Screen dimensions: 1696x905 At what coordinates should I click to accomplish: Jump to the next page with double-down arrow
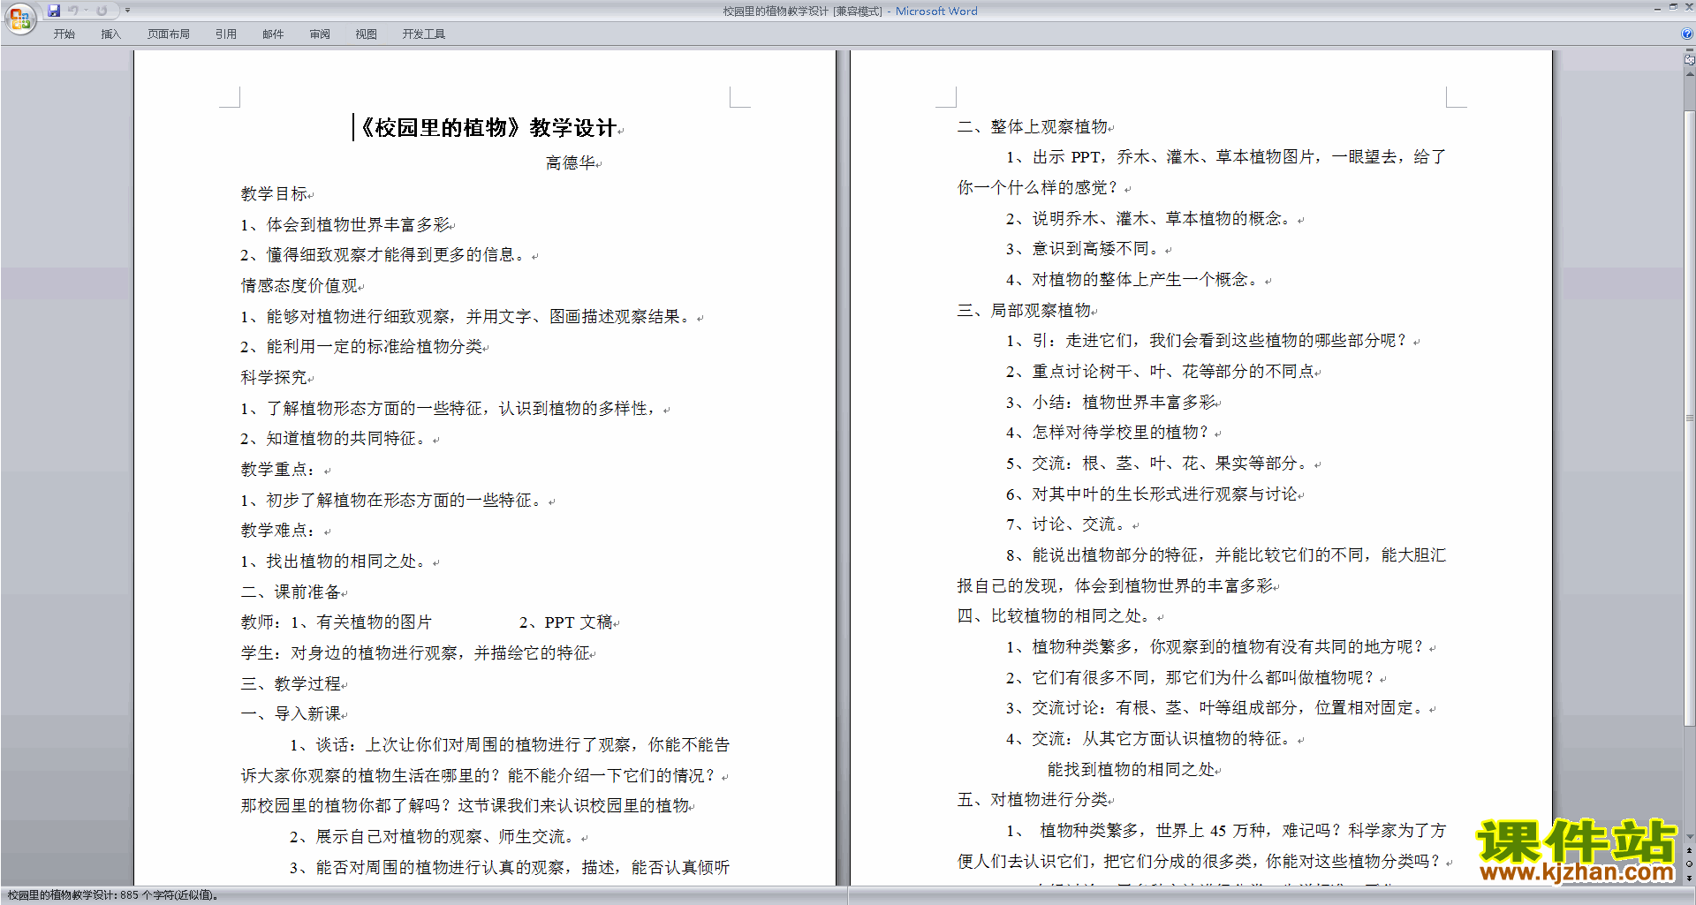tap(1690, 878)
